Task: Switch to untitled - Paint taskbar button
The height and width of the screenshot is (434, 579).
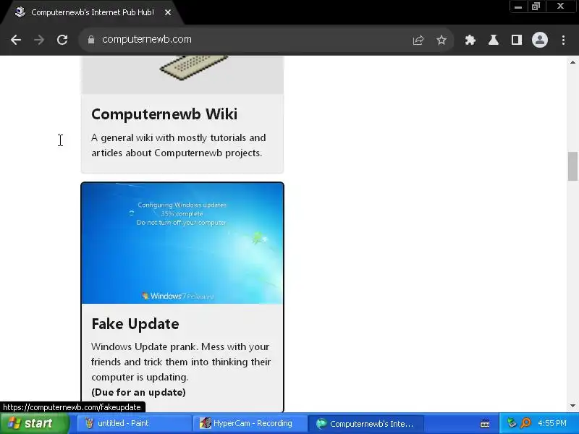Action: 134,423
